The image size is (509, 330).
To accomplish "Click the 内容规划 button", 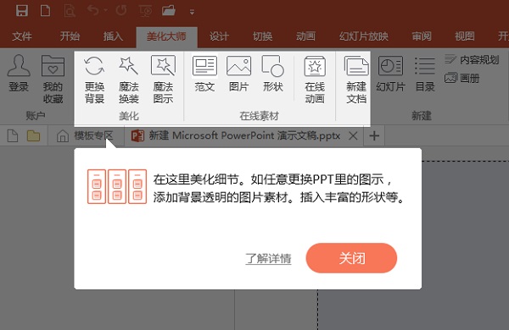I will [x=472, y=59].
